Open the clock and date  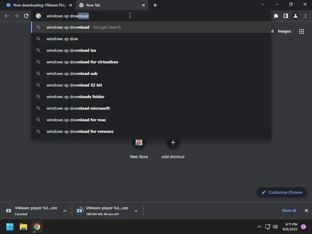click(x=290, y=227)
